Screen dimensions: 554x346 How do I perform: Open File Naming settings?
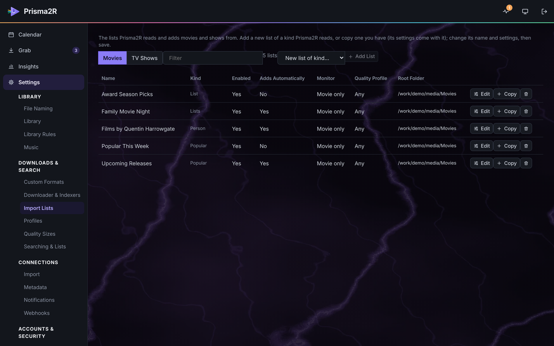[52, 109]
